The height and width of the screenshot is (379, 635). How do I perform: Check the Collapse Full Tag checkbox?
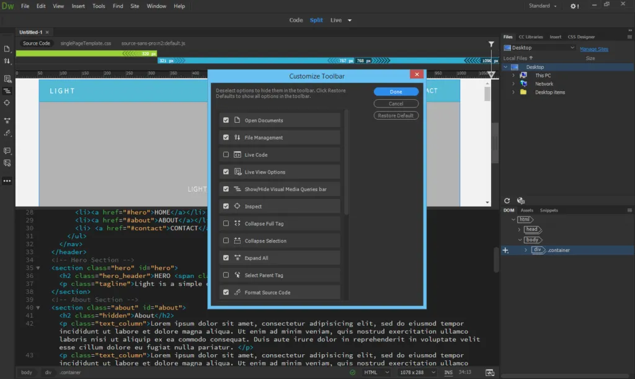tap(226, 223)
